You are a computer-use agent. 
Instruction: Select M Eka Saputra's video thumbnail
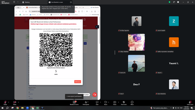click(x=136, y=21)
